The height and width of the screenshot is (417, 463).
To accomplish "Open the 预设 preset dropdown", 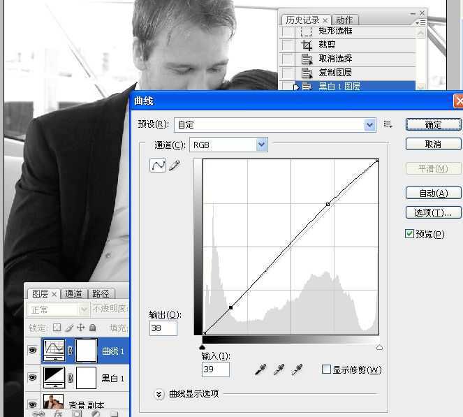I will [370, 125].
